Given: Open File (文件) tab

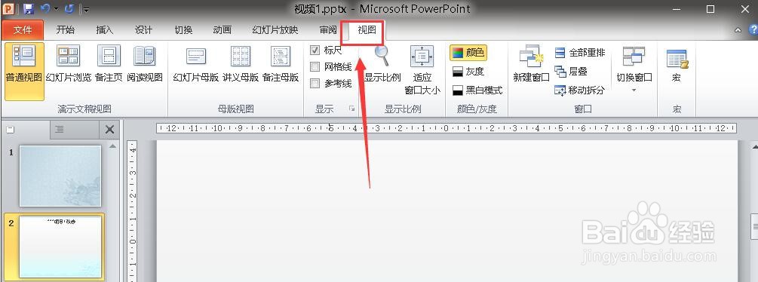Looking at the screenshot, I should 22,30.
